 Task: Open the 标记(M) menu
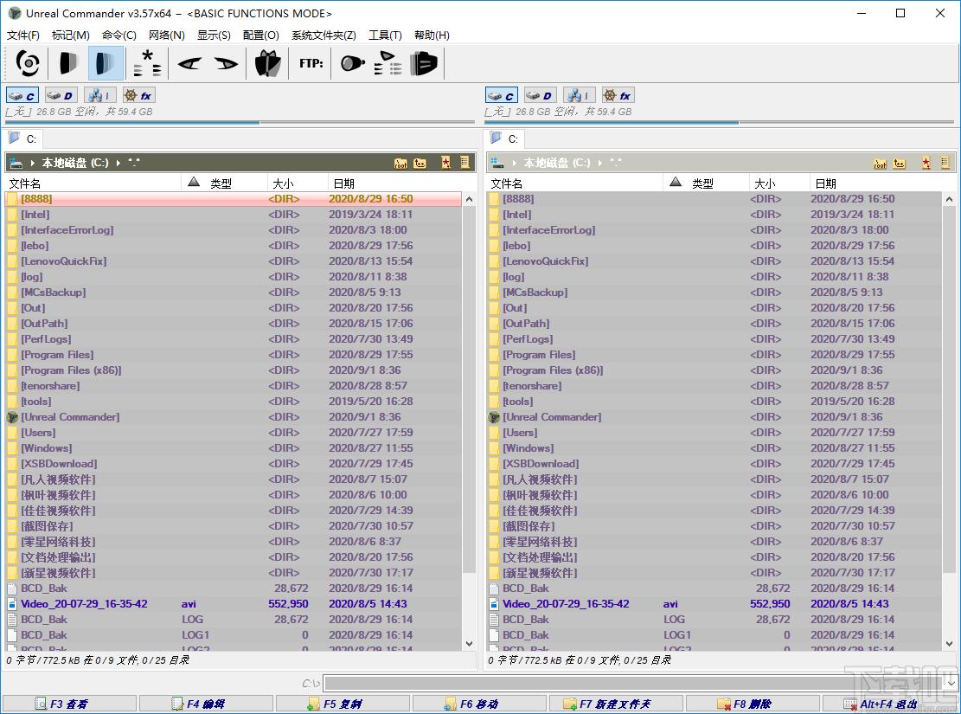pyautogui.click(x=70, y=35)
